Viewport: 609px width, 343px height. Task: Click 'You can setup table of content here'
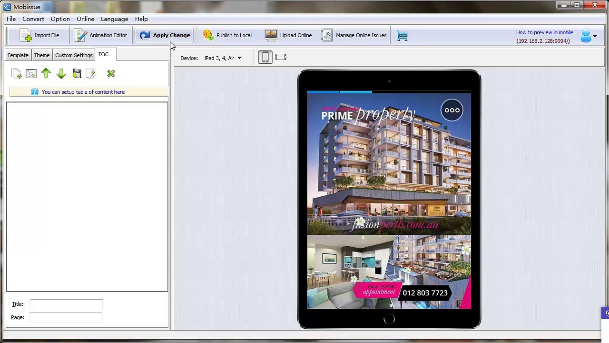(x=83, y=92)
